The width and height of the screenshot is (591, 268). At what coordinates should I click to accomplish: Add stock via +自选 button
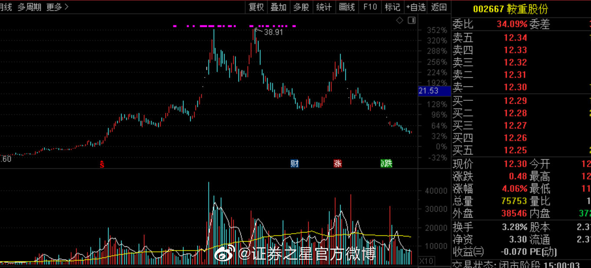[x=416, y=7]
